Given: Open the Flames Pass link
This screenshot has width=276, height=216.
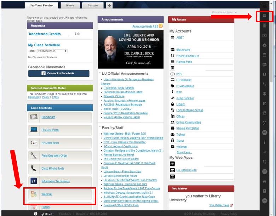Looking at the screenshot, I should [x=184, y=62].
